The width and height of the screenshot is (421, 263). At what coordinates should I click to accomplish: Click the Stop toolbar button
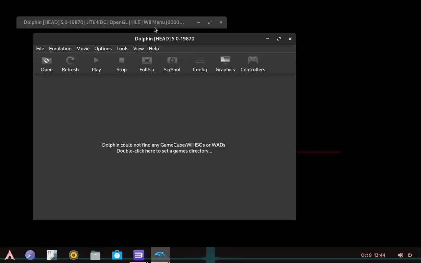tap(121, 64)
